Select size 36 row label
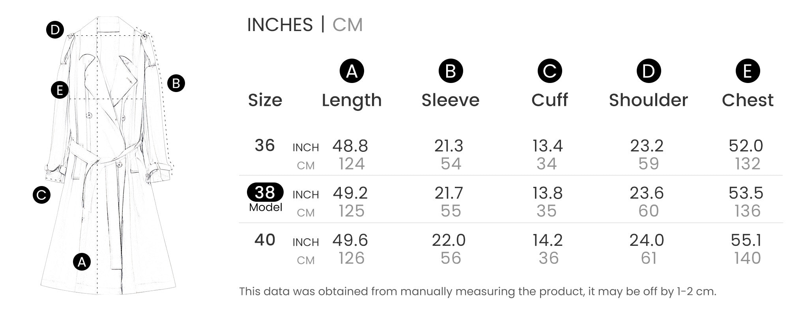The height and width of the screenshot is (317, 789). (265, 146)
